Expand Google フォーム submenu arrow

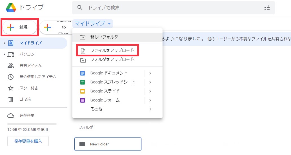tap(150, 100)
